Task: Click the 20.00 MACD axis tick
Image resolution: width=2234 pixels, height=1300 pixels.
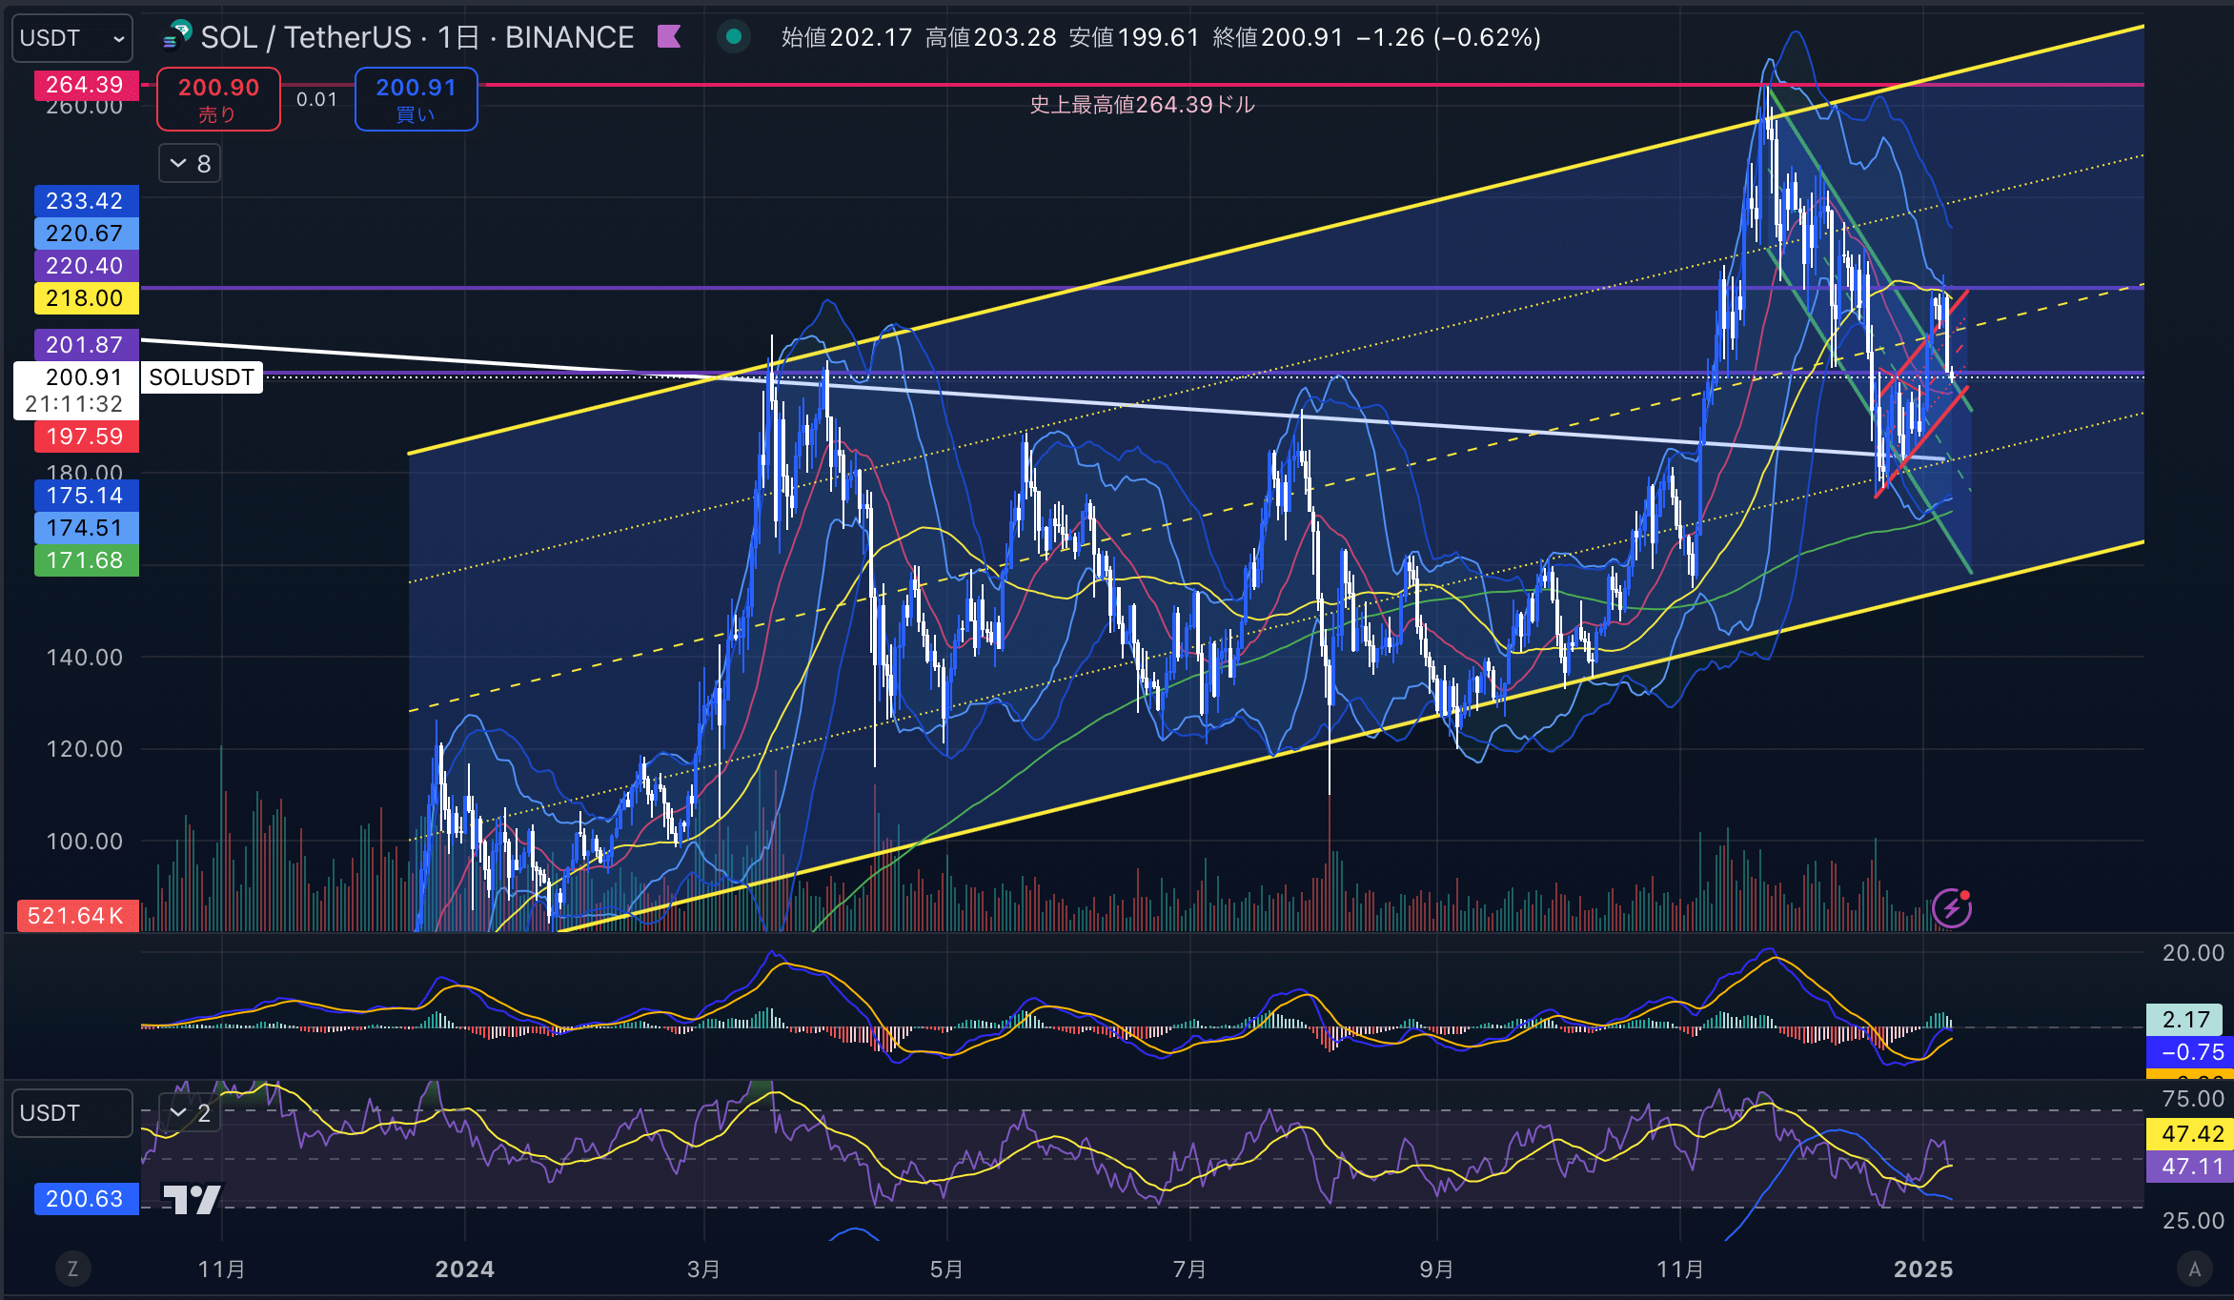Action: click(x=2193, y=953)
